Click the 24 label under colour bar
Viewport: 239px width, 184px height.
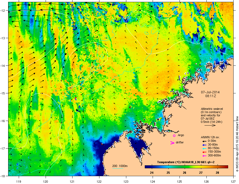click(152, 173)
